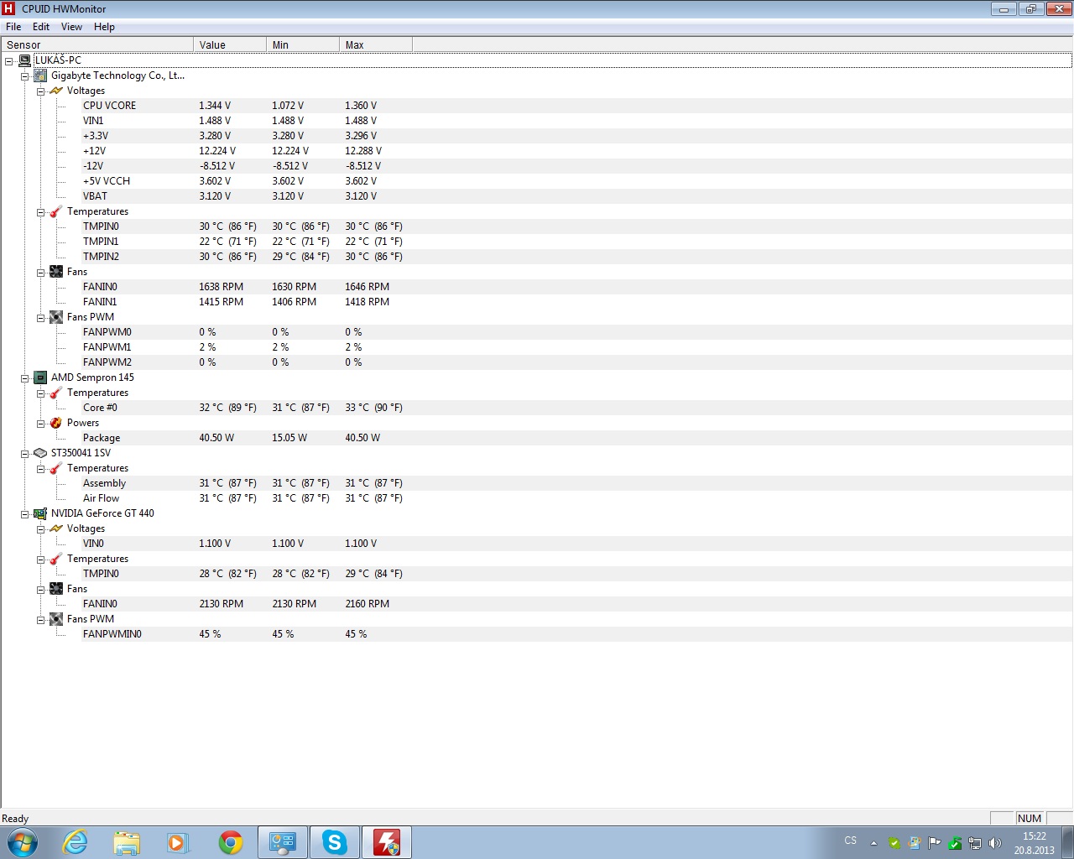Click the Fans icon under NVIDIA GeForce
Viewport: 1074px width, 859px height.
pos(56,589)
